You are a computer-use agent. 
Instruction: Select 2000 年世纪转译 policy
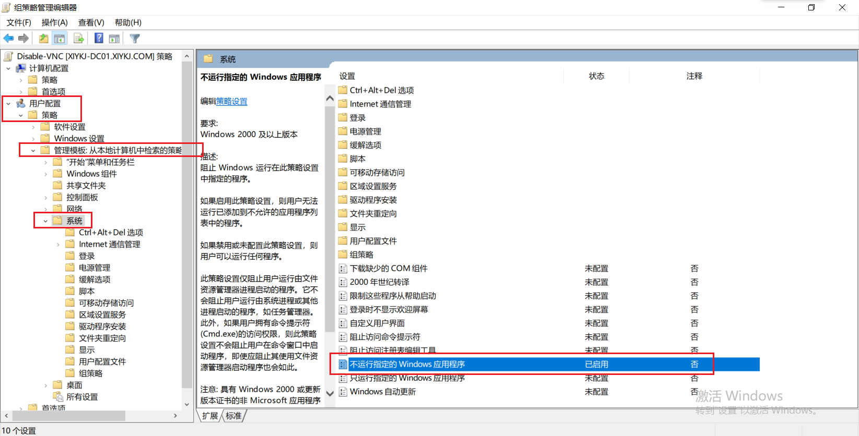[380, 282]
